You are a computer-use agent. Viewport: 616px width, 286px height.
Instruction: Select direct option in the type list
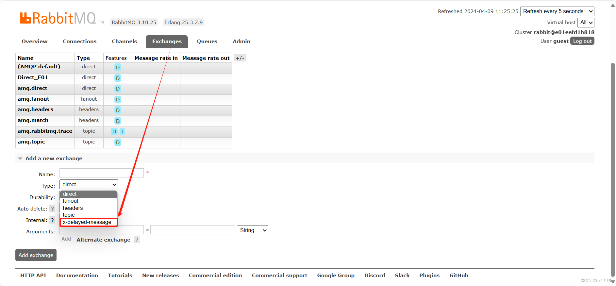coord(89,194)
